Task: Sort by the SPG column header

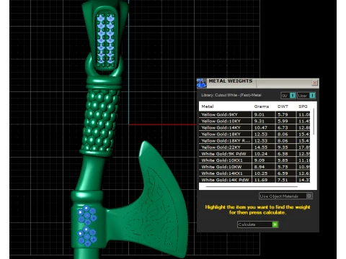Action: point(303,106)
